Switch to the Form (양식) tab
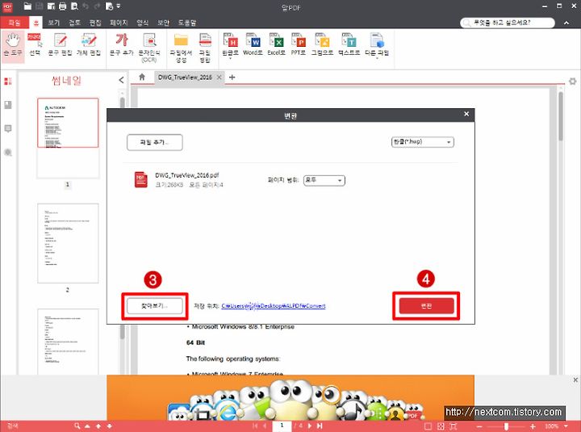 tap(142, 23)
